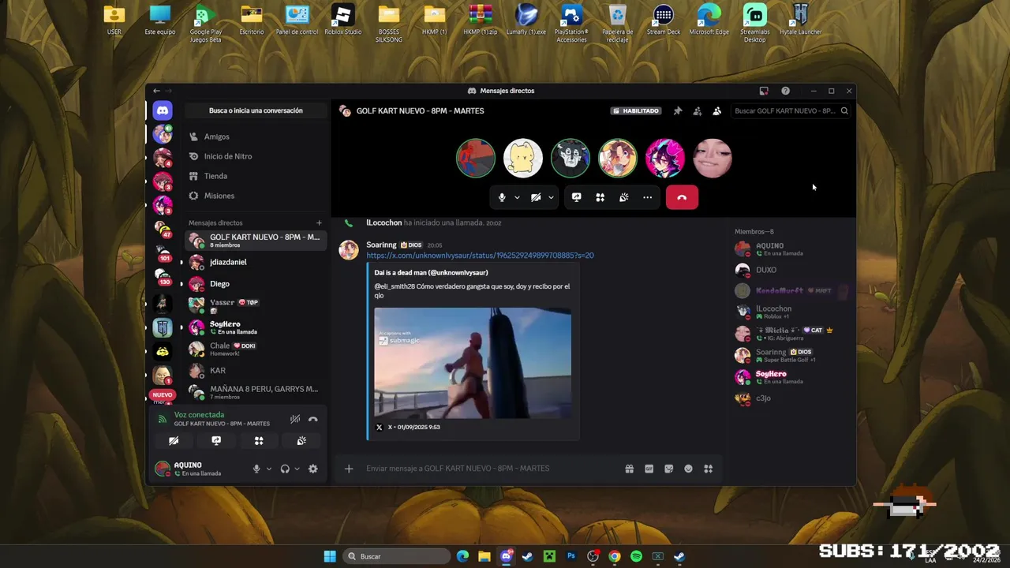Toggle camera button in voice panel
The height and width of the screenshot is (568, 1010).
174,441
